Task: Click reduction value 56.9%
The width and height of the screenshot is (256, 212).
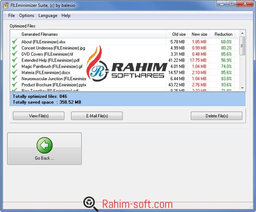Action: coord(226,60)
